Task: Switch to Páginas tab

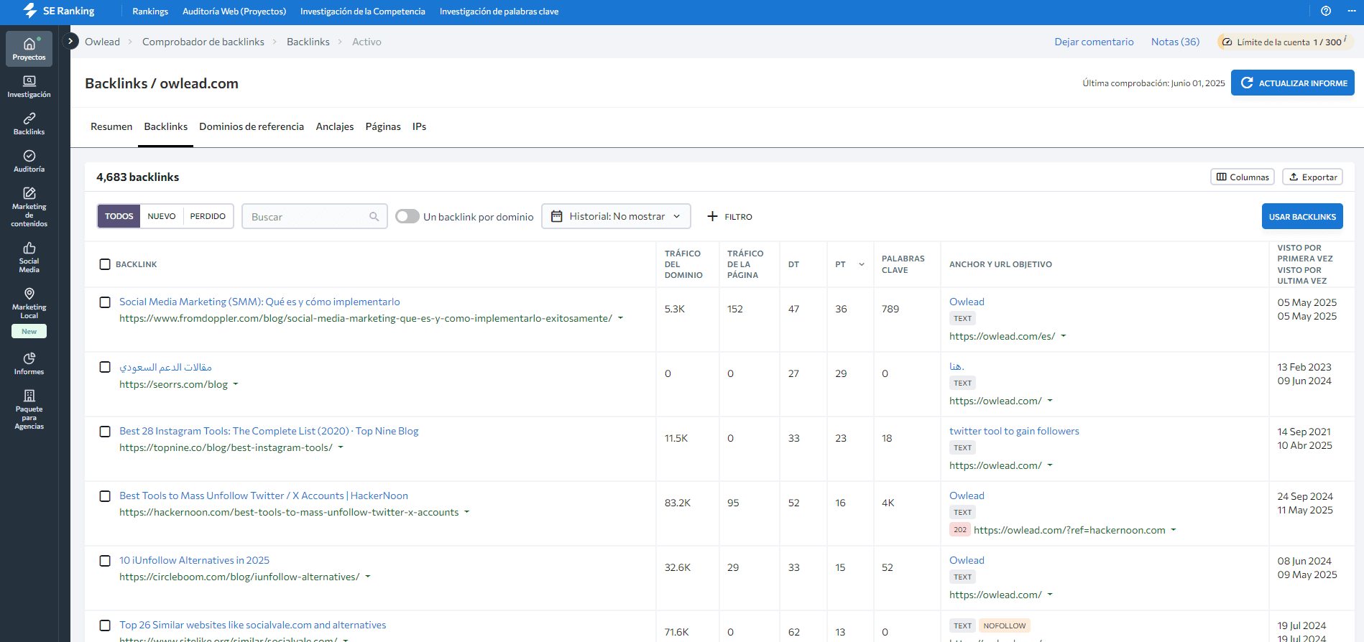Action: (383, 126)
